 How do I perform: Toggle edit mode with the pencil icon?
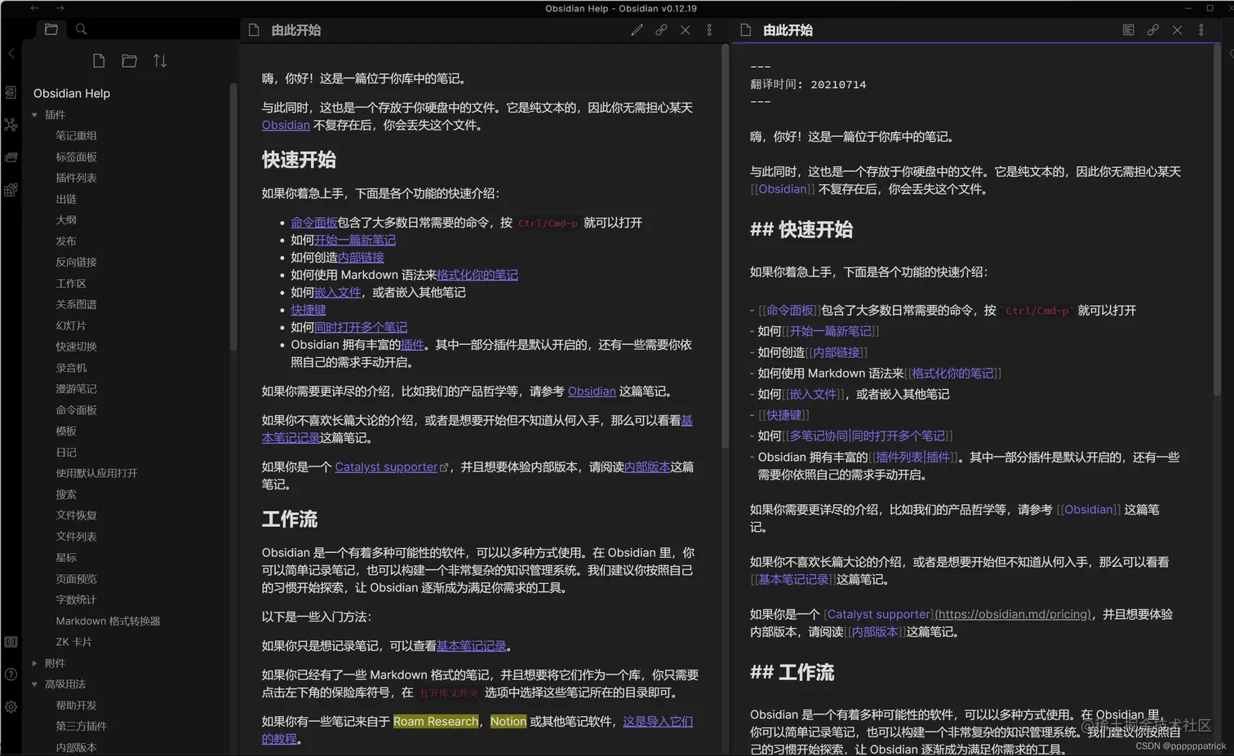(x=637, y=29)
